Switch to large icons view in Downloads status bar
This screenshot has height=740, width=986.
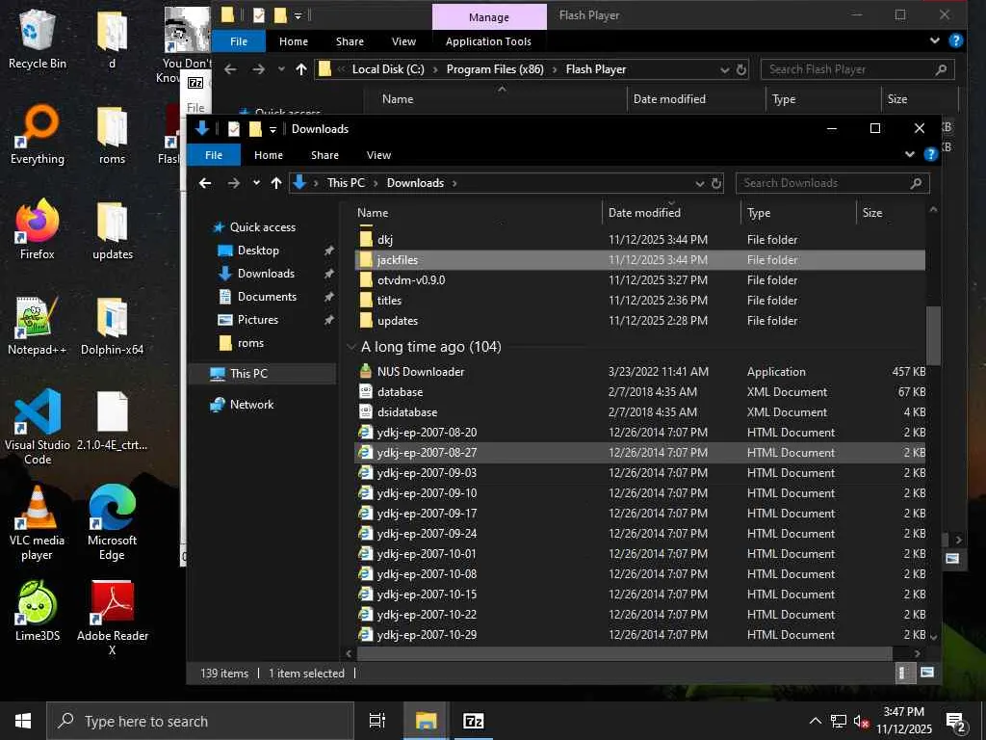(x=927, y=673)
